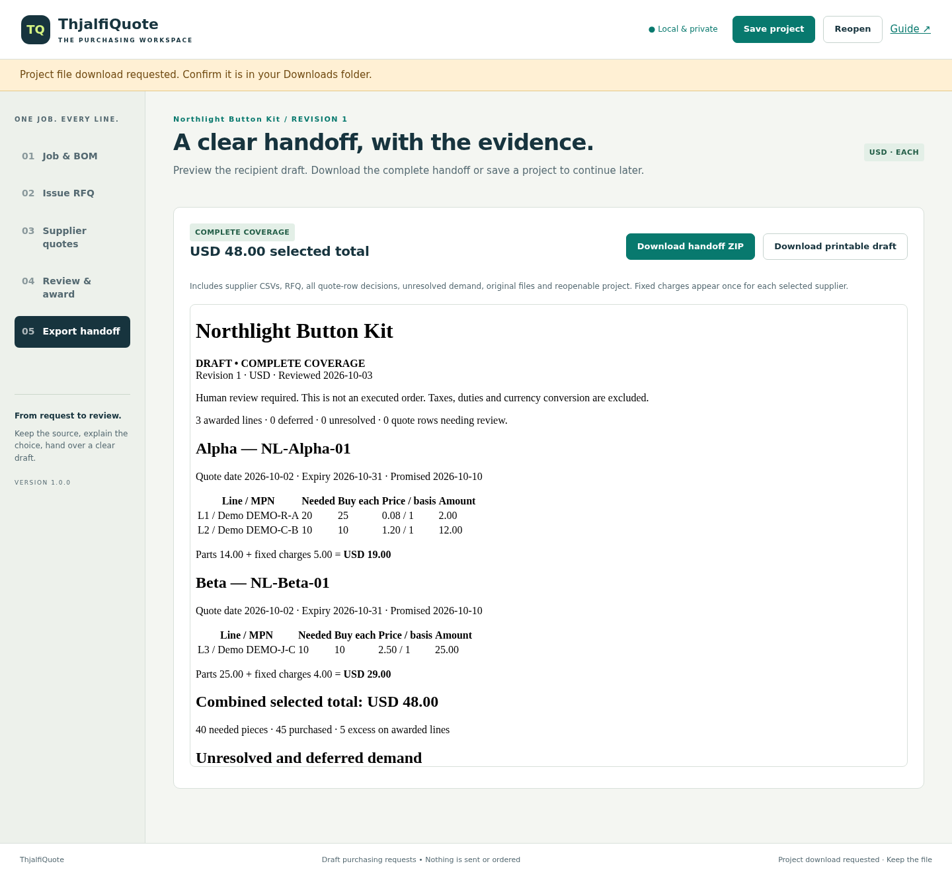The image size is (952, 876).
Task: Click footer status Project download requested
Action: click(855, 860)
